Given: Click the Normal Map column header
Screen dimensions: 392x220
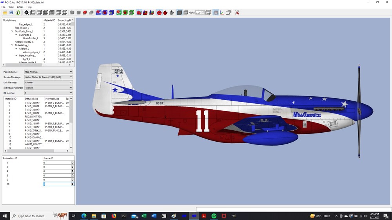Looking at the screenshot, I should click(52, 99).
